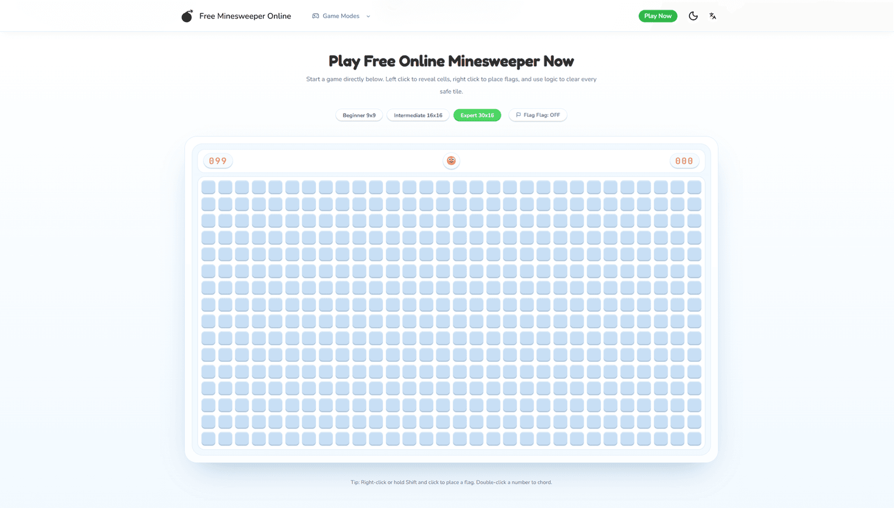The height and width of the screenshot is (508, 894).
Task: Click the bomb logo icon
Action: (x=187, y=16)
